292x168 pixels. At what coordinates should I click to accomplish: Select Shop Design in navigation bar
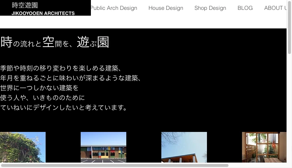click(x=210, y=8)
